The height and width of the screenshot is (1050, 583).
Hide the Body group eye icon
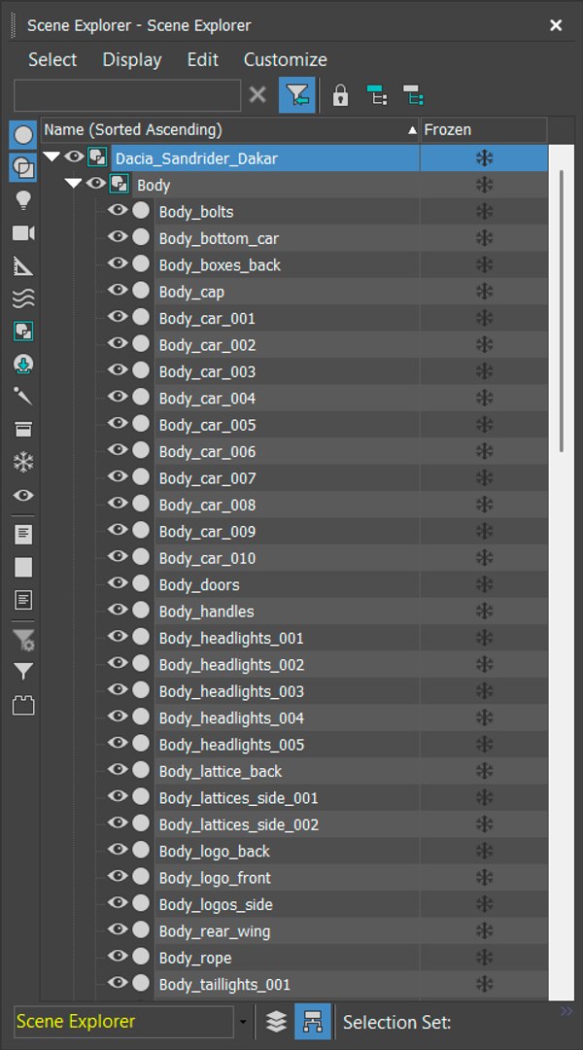[x=96, y=184]
